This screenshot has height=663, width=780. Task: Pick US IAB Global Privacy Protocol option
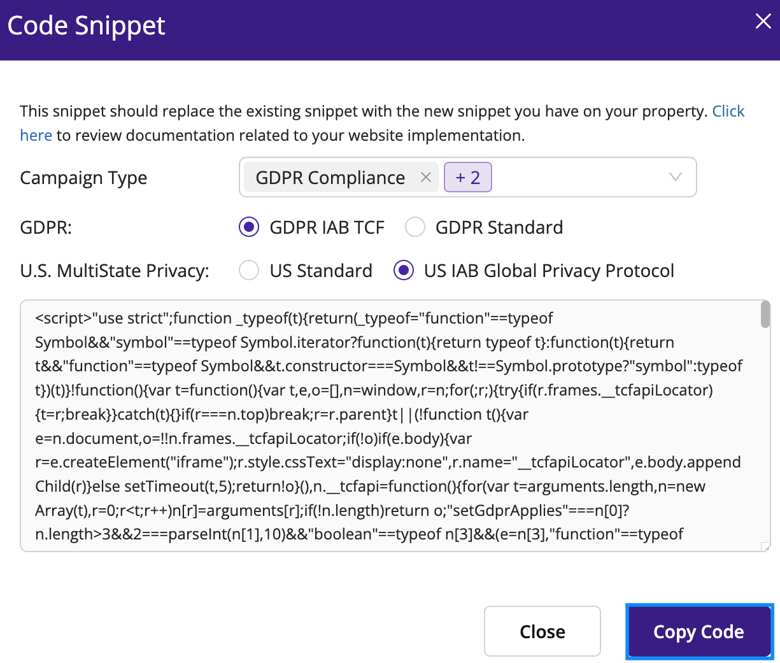point(404,270)
